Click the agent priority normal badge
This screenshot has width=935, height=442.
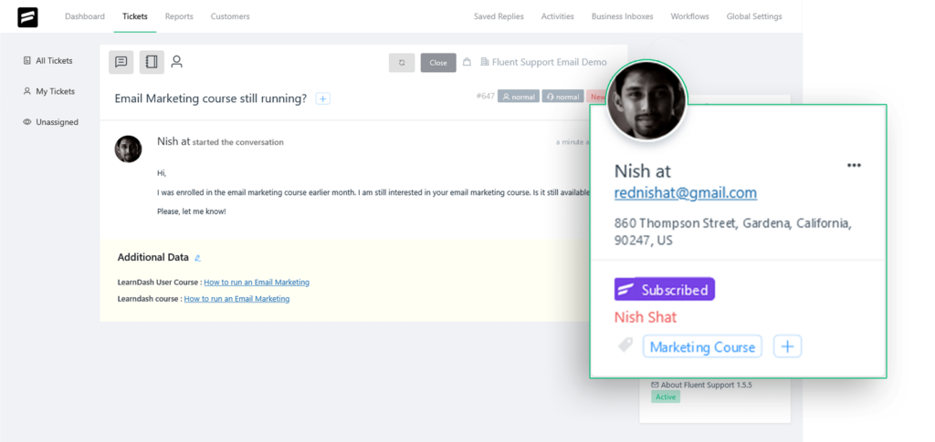click(562, 97)
